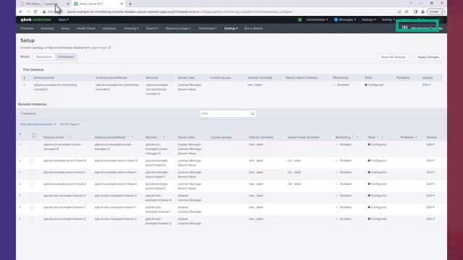Sort by Monitoring column icon

coord(357,137)
